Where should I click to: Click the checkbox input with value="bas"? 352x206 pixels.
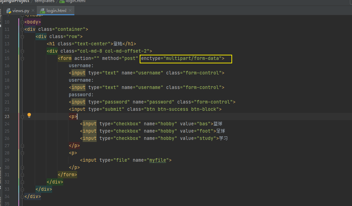coord(147,124)
